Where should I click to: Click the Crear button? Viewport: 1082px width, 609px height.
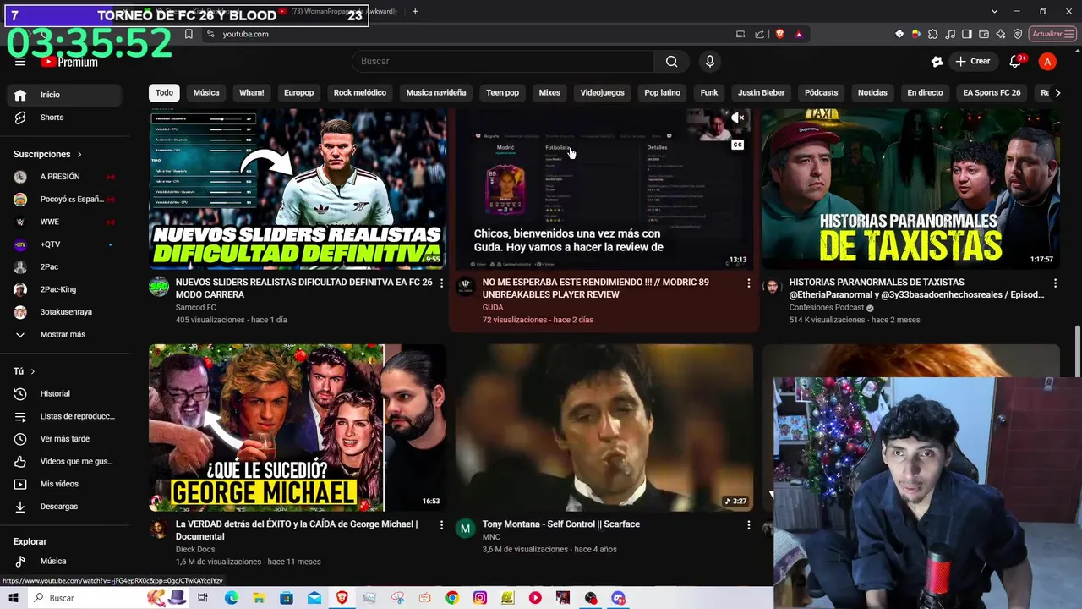(973, 61)
